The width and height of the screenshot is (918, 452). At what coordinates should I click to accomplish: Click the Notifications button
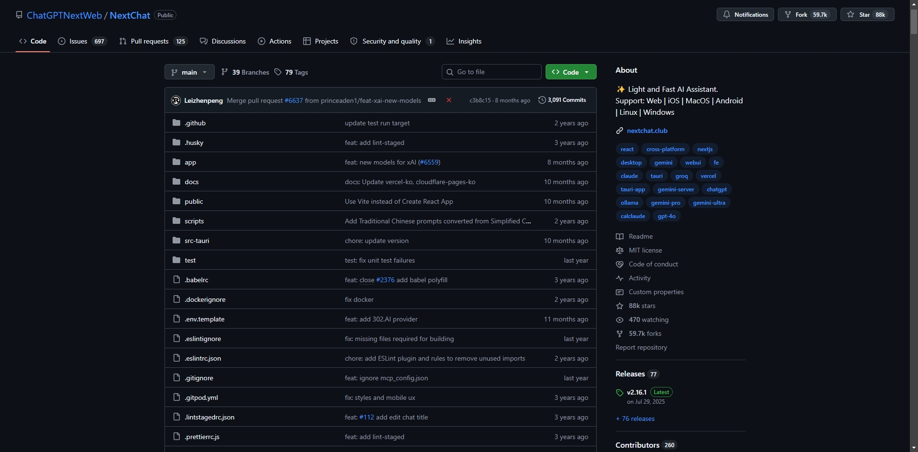745,14
